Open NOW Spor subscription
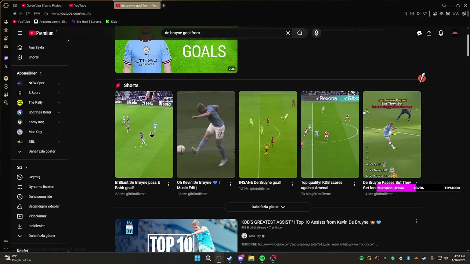 point(40,83)
